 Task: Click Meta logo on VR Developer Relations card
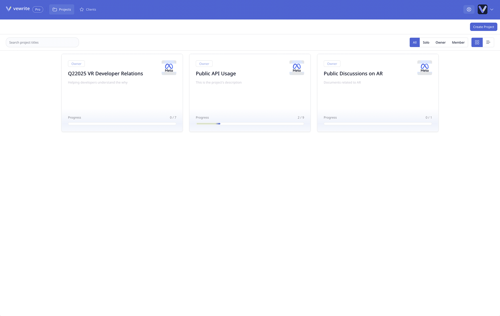[x=169, y=68]
